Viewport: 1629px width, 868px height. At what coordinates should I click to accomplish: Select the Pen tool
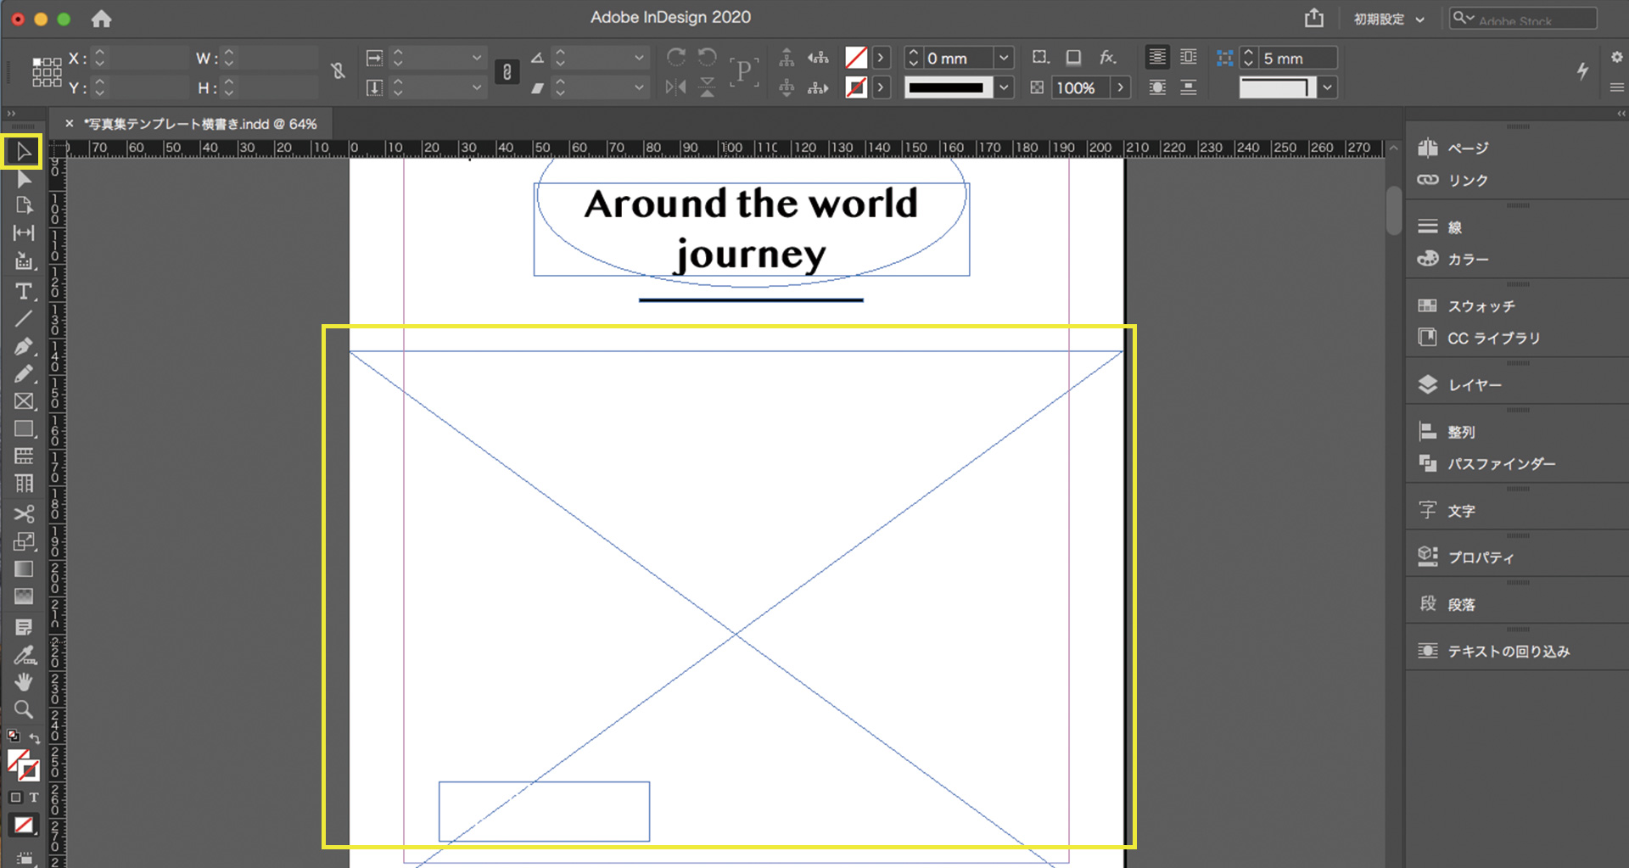tap(24, 346)
